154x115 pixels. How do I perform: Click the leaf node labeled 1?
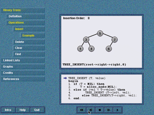[80, 49]
